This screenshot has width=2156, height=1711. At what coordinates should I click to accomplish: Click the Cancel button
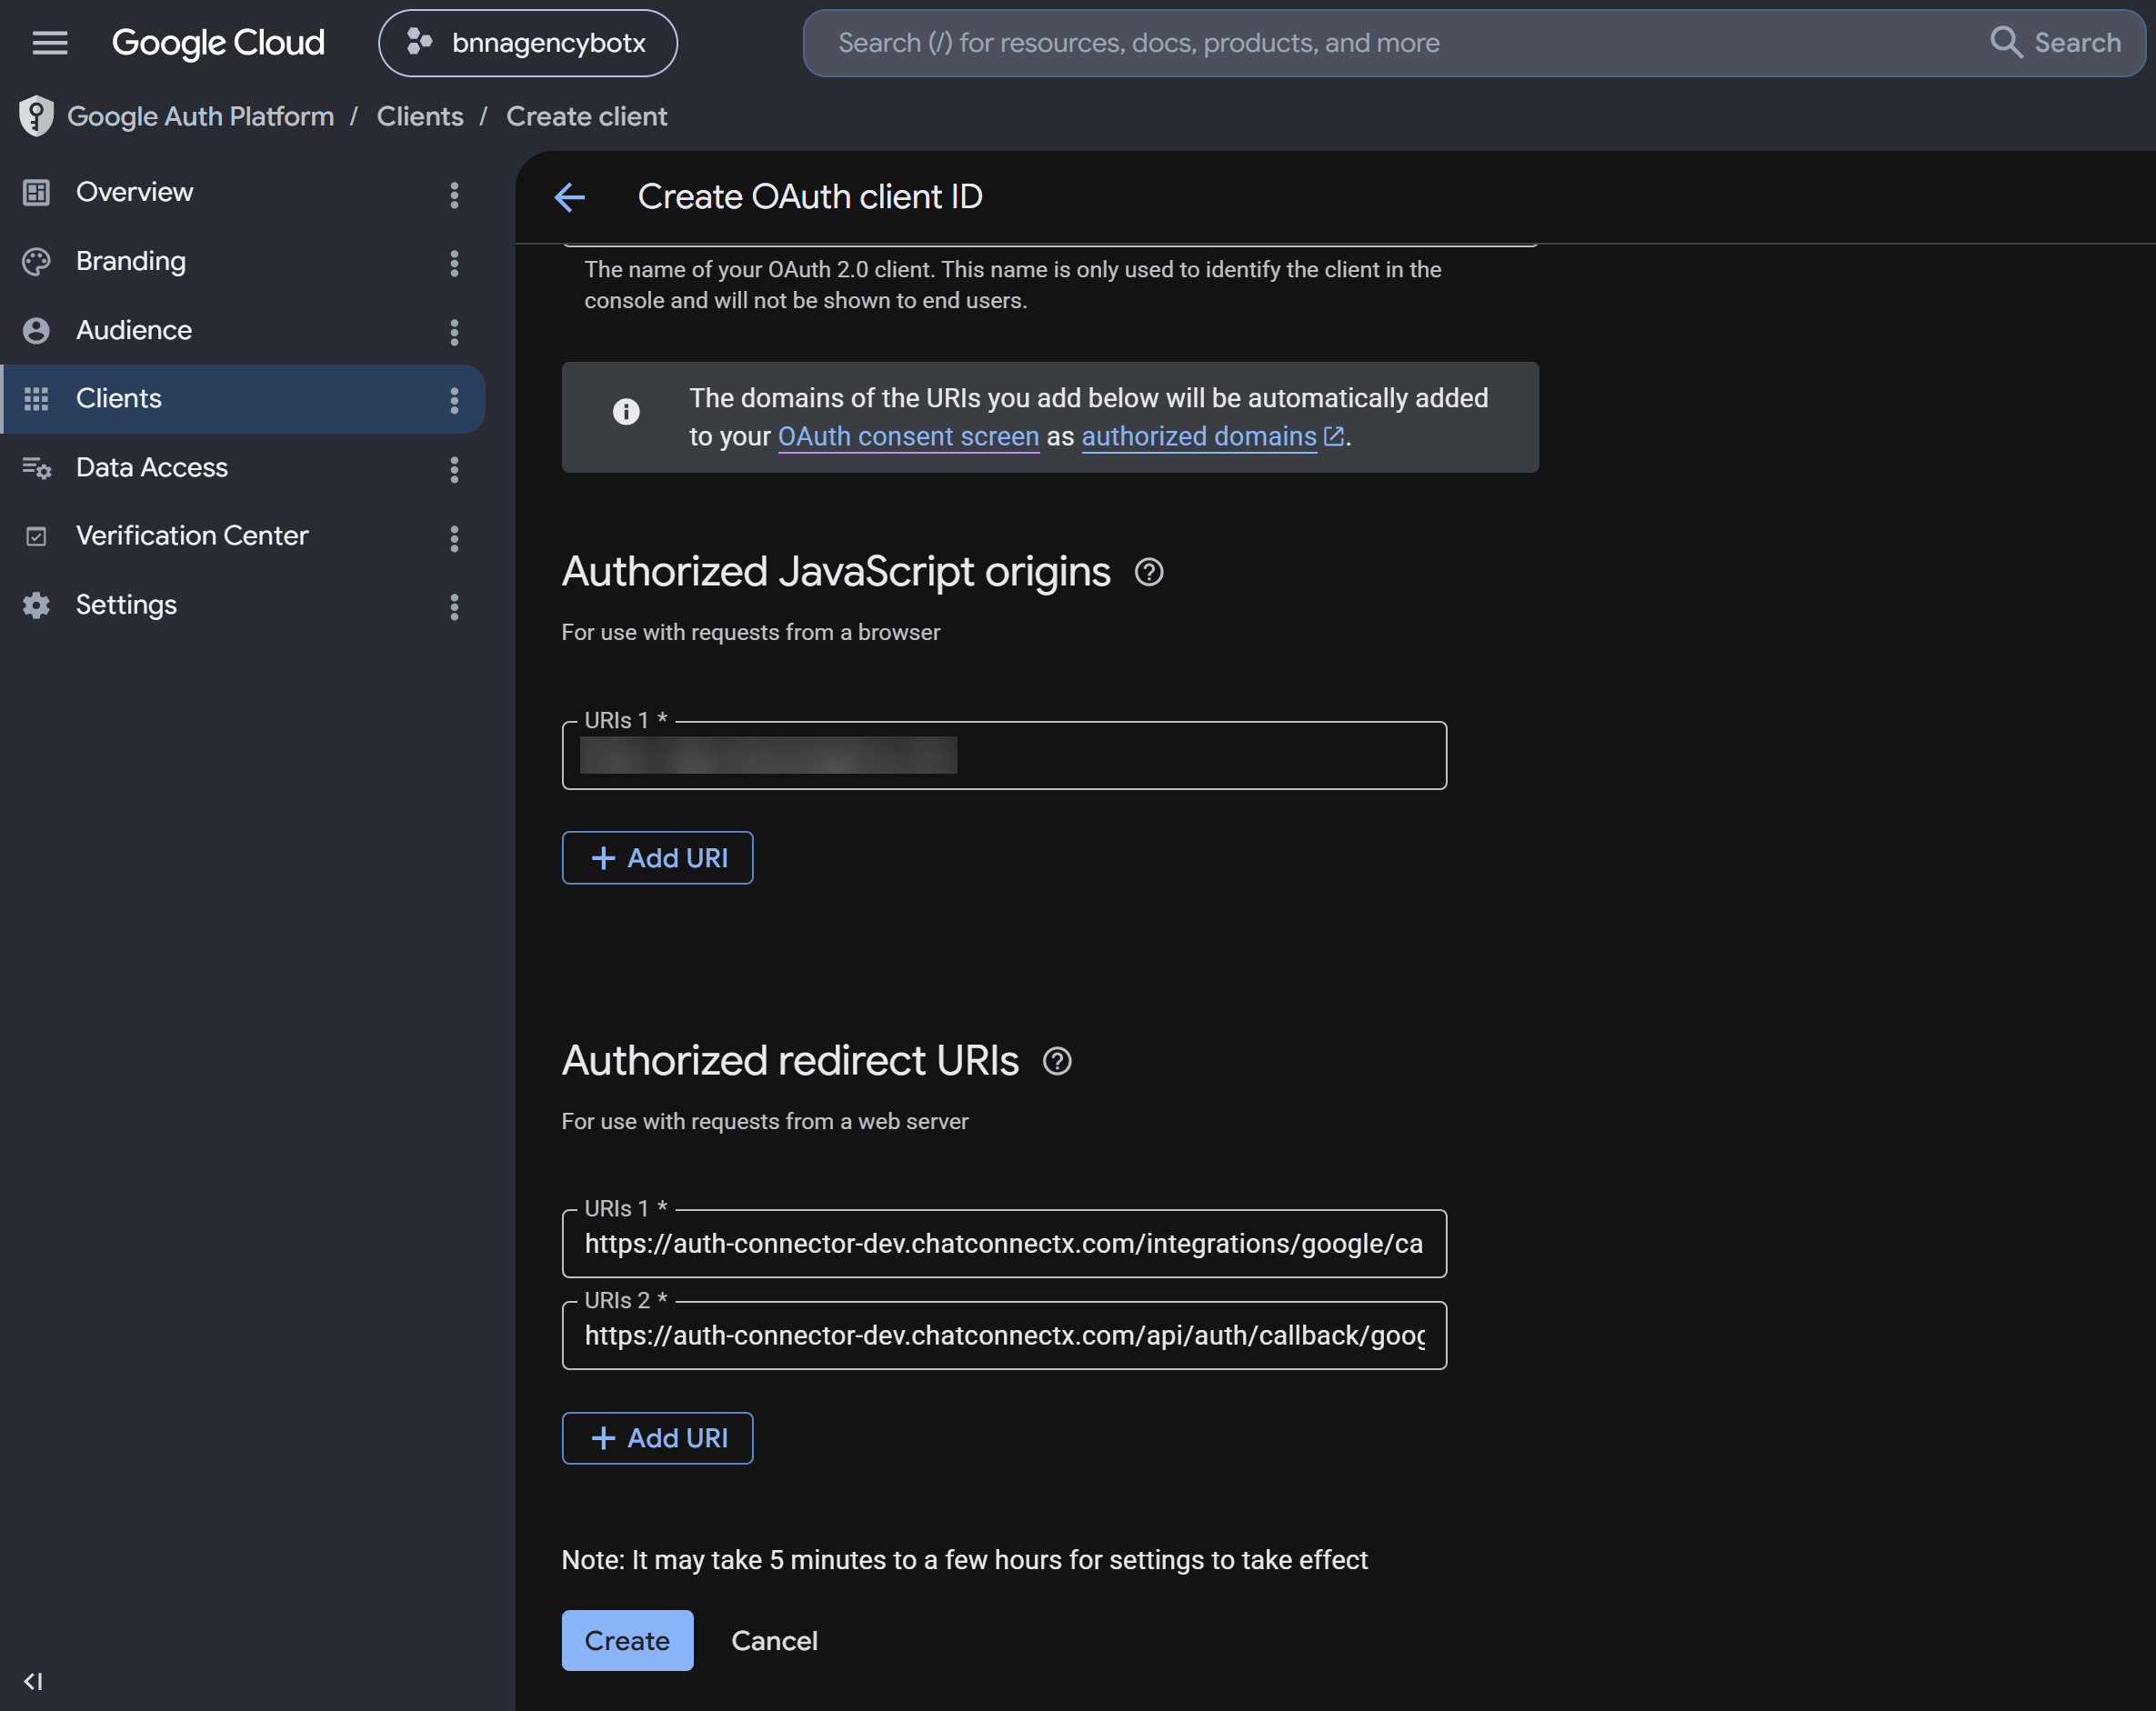tap(774, 1640)
